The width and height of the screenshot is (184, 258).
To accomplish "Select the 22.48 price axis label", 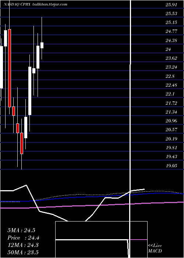I will 171,85.
